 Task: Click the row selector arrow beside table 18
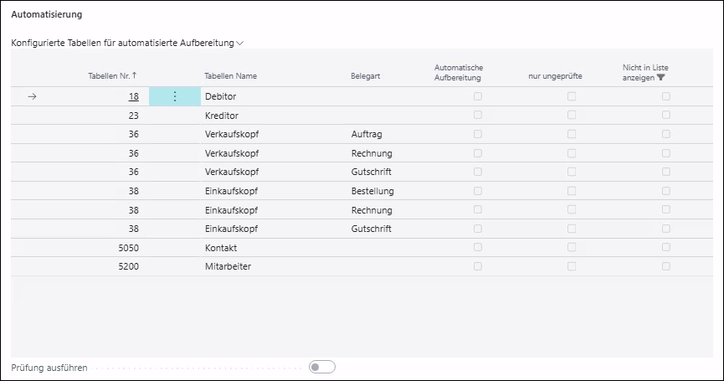pyautogui.click(x=32, y=96)
